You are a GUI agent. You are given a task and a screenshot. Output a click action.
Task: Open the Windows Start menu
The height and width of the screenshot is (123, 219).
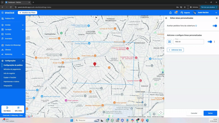tap(72, 120)
